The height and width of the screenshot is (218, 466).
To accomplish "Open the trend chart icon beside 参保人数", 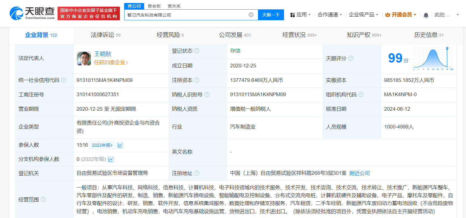I will tap(120, 145).
